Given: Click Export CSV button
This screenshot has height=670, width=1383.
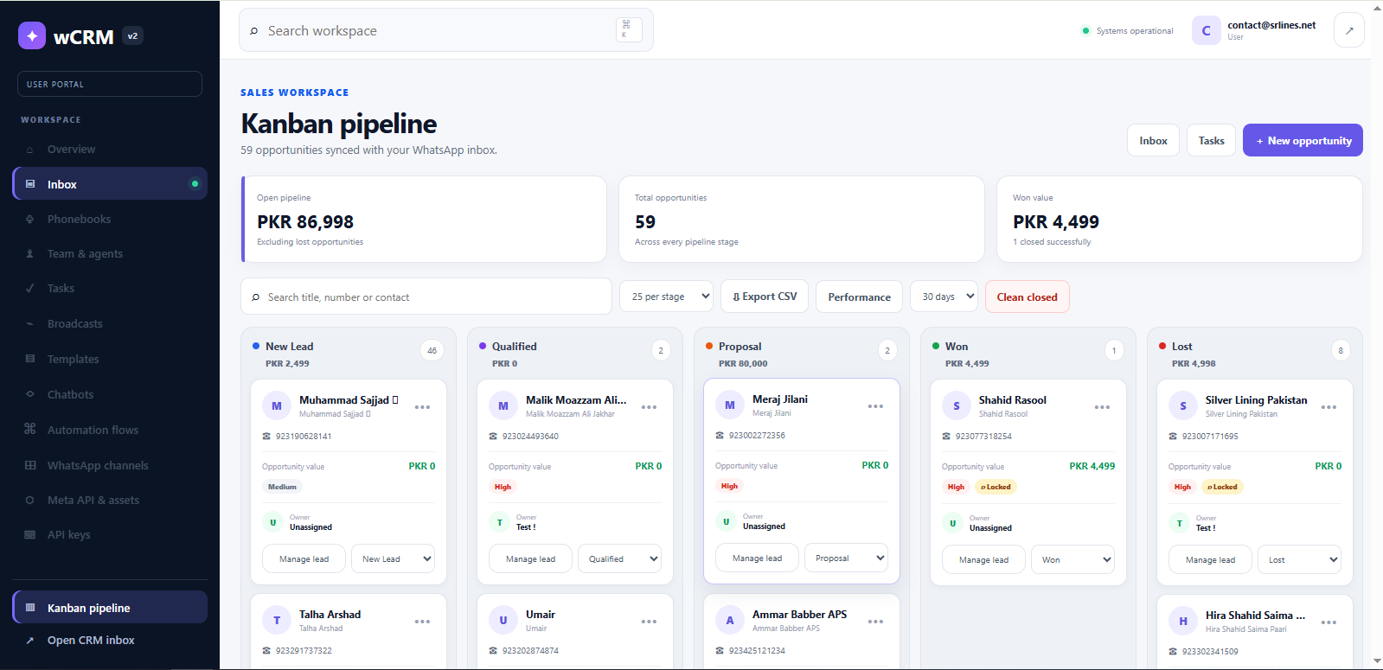Looking at the screenshot, I should (x=765, y=297).
